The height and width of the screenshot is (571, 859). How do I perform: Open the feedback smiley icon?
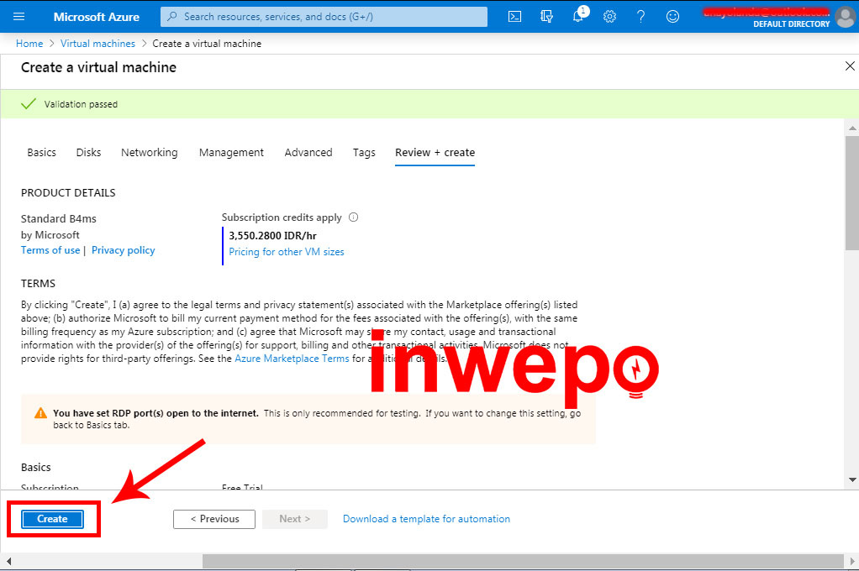tap(672, 17)
